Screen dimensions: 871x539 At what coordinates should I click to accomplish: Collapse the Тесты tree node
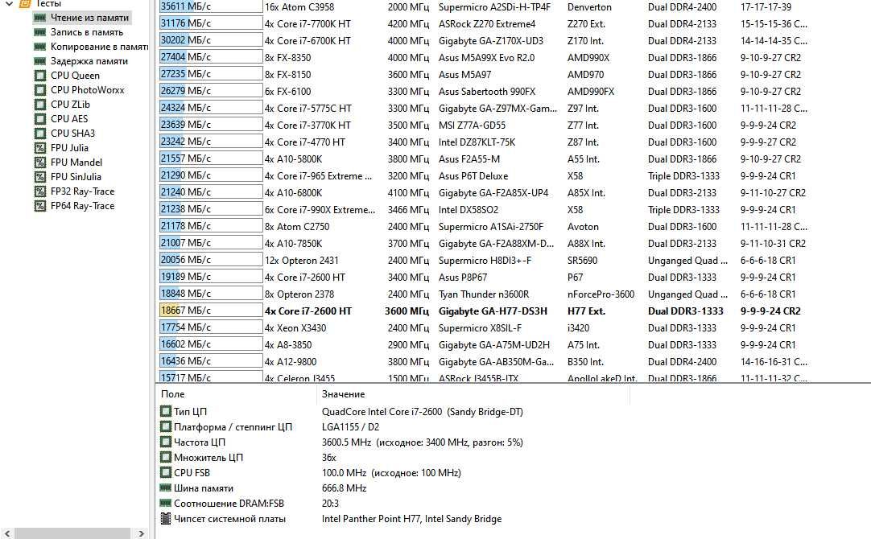coord(9,3)
